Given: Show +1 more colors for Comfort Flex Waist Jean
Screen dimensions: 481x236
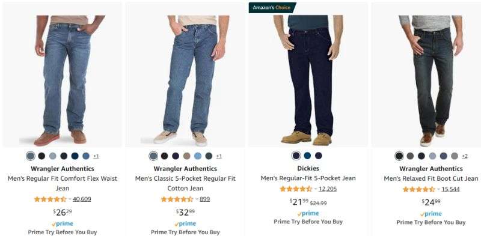Looking at the screenshot, I should tap(96, 156).
